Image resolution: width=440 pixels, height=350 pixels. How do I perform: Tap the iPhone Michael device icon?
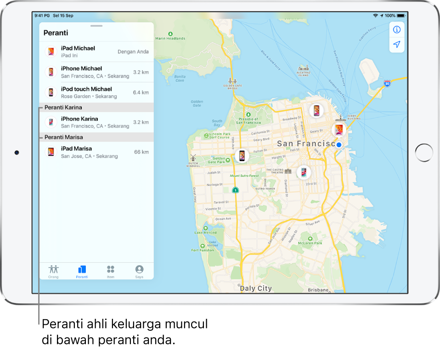(x=51, y=72)
